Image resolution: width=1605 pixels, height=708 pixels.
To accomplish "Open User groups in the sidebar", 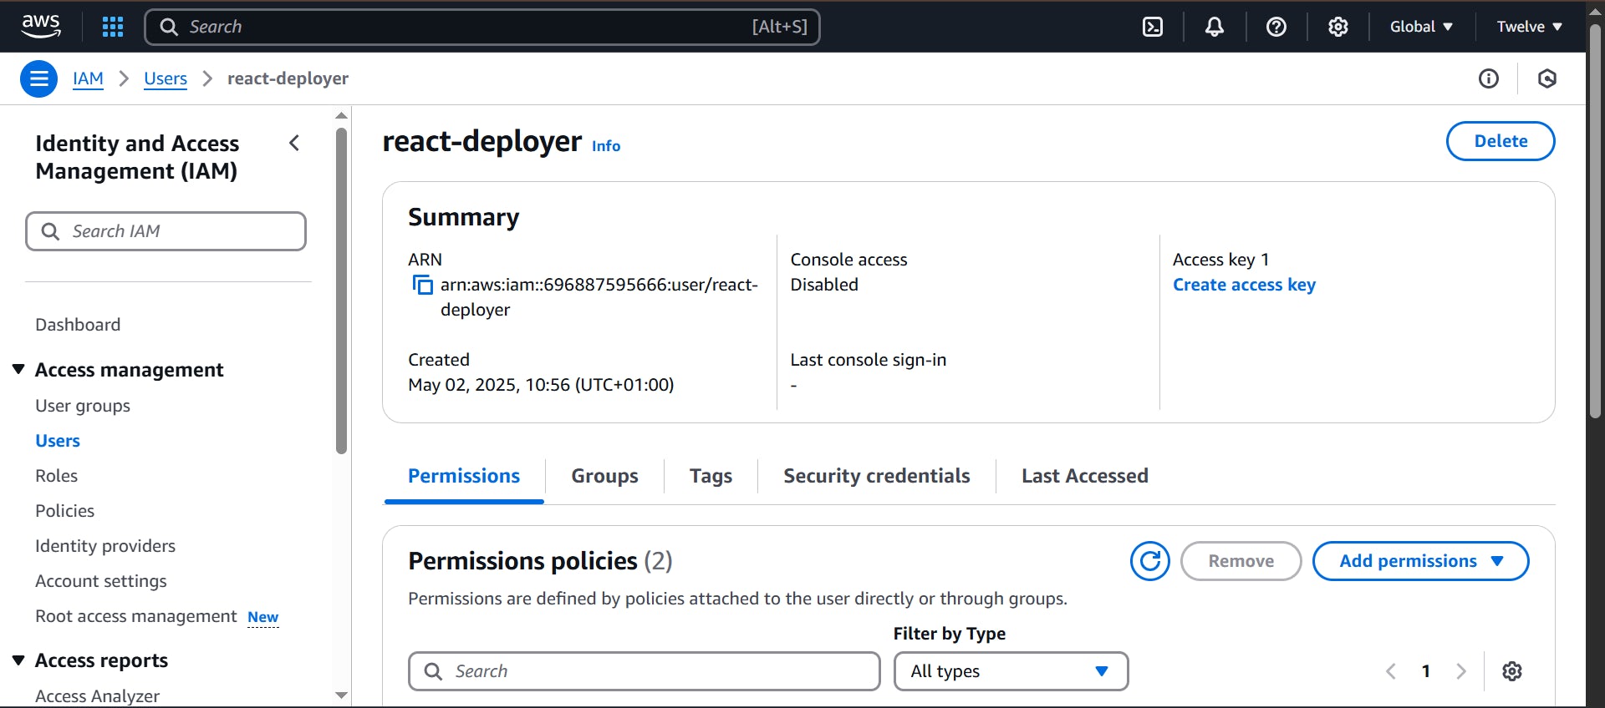I will click(x=83, y=406).
